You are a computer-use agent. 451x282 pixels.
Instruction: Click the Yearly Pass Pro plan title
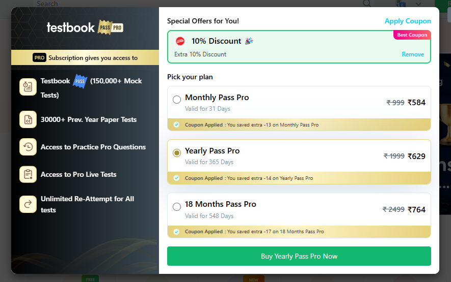[x=213, y=151]
